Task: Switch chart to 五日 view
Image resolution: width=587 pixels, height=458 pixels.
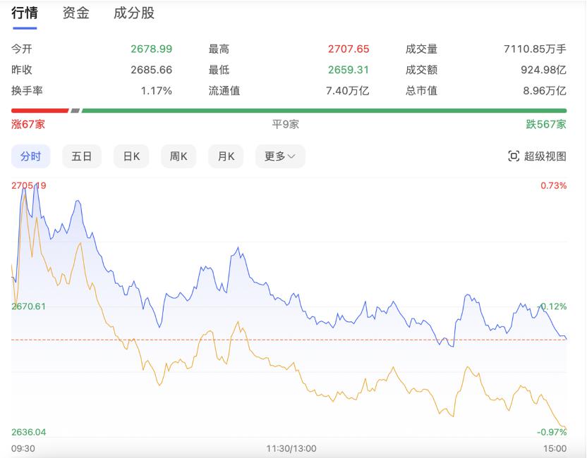Action: [82, 156]
